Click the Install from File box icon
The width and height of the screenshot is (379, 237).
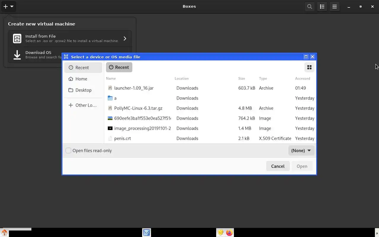pyautogui.click(x=17, y=39)
